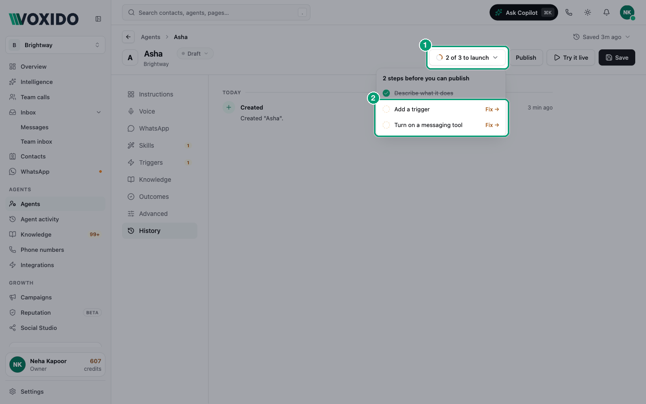646x404 pixels.
Task: Click the search contacts input field
Action: (216, 13)
